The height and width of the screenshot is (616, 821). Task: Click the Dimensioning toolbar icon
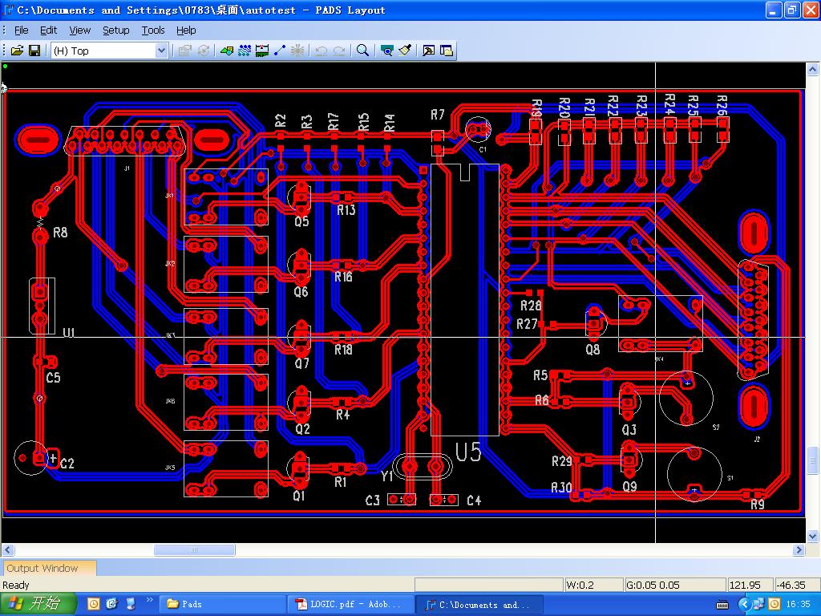pyautogui.click(x=261, y=51)
